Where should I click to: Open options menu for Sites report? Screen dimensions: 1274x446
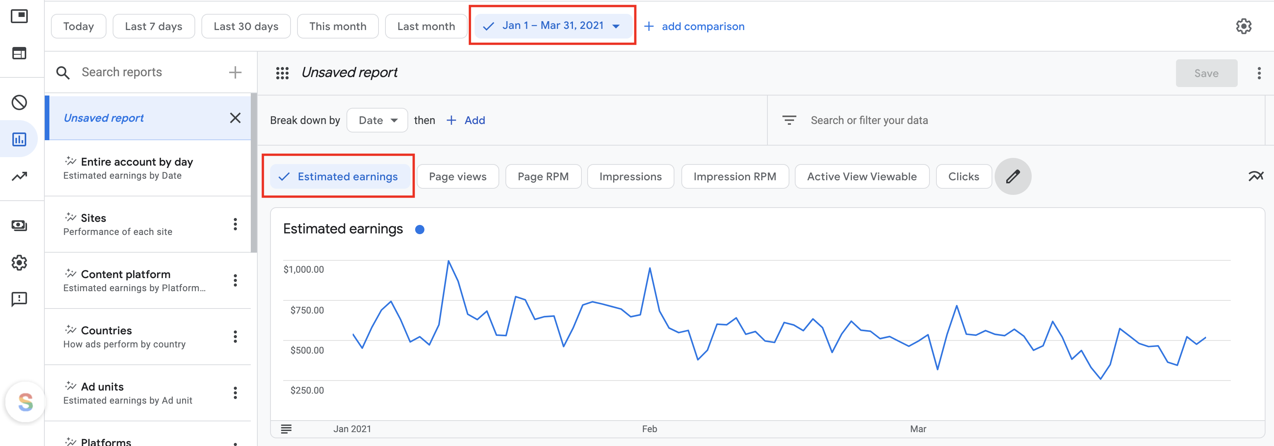(235, 224)
